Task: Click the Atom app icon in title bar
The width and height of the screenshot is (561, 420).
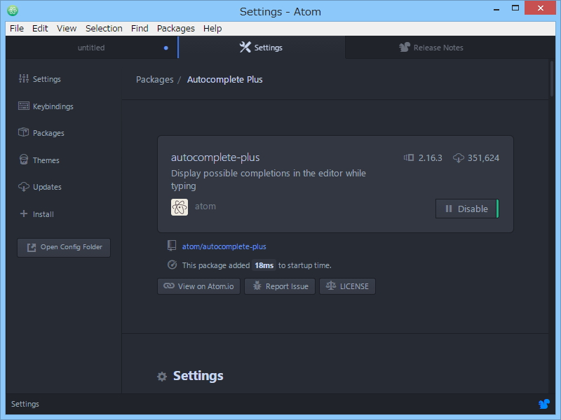Action: pos(13,10)
